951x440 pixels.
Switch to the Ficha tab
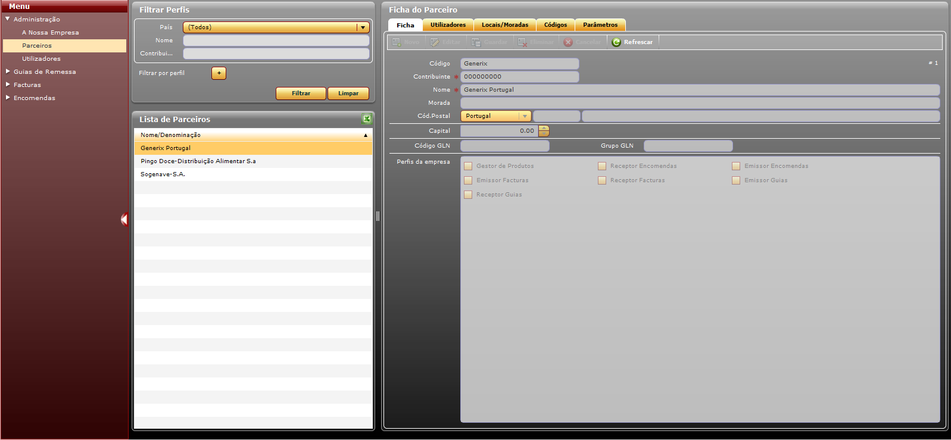click(x=406, y=25)
